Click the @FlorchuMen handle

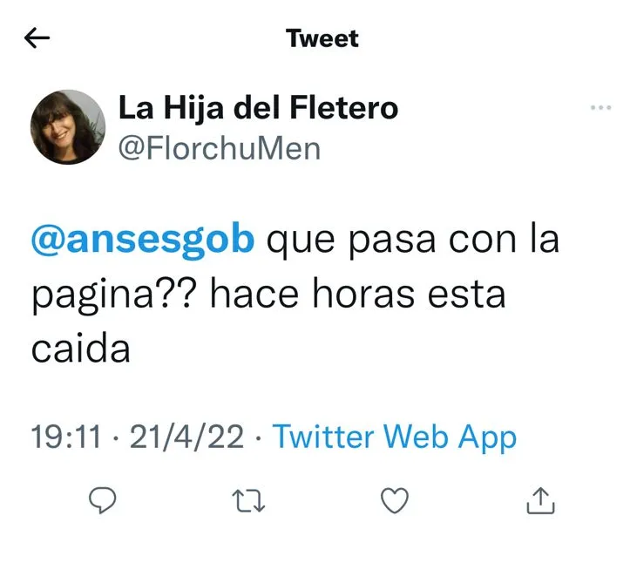tap(220, 149)
